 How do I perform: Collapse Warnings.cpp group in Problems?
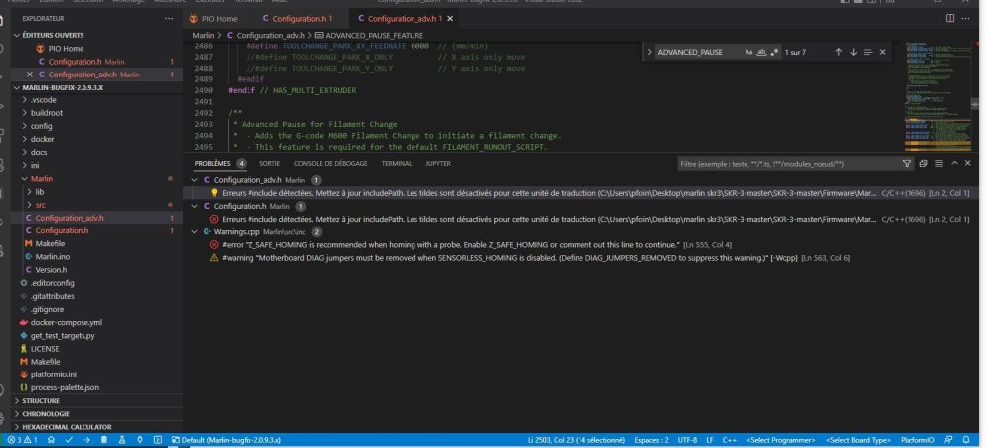point(195,232)
